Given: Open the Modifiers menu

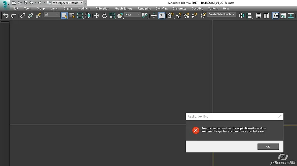Looking at the screenshot, I should pos(84,8).
